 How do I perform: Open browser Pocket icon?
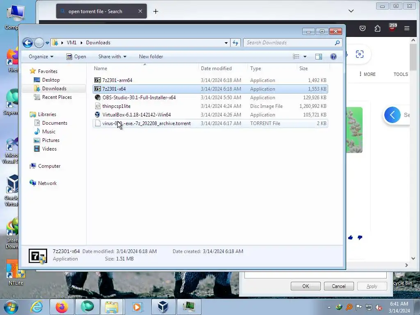363,28
